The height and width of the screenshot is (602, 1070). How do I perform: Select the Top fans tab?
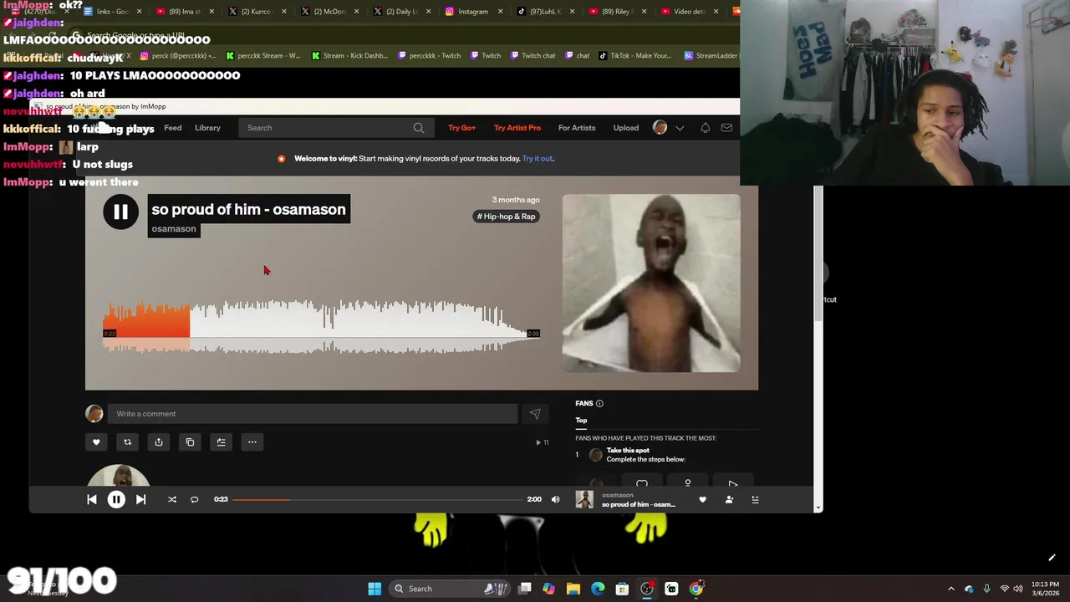click(x=581, y=421)
